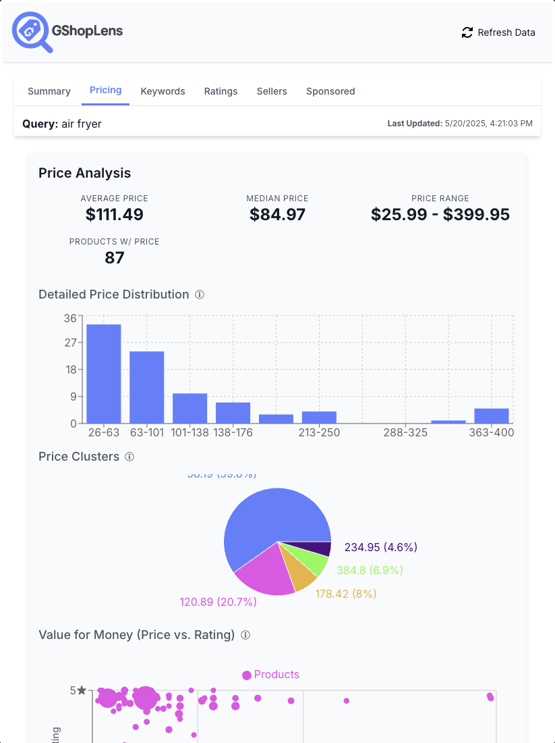Select the active Pricing tab
555x743 pixels.
105,91
